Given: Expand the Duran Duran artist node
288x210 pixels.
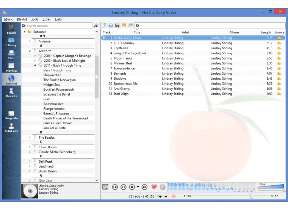Looking at the screenshot, I should pos(30,171).
